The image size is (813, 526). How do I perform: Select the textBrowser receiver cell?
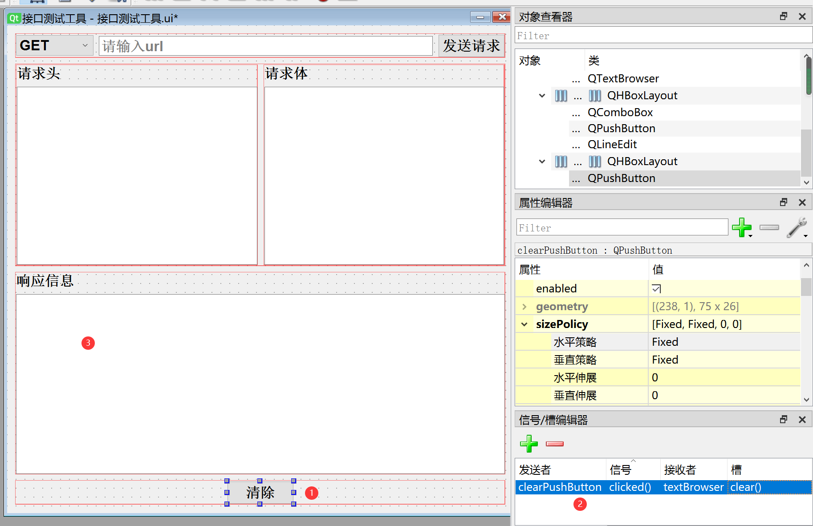694,487
